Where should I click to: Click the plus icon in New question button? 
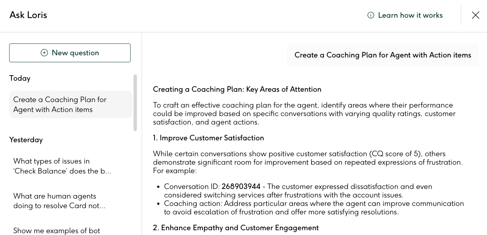coord(44,53)
